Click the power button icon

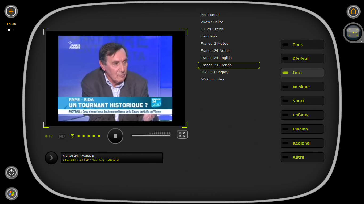click(x=11, y=172)
